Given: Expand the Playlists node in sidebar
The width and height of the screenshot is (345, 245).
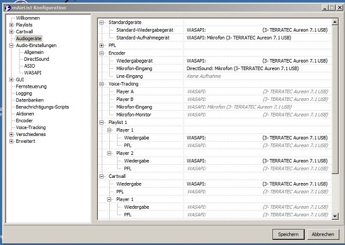Looking at the screenshot, I should (x=11, y=25).
